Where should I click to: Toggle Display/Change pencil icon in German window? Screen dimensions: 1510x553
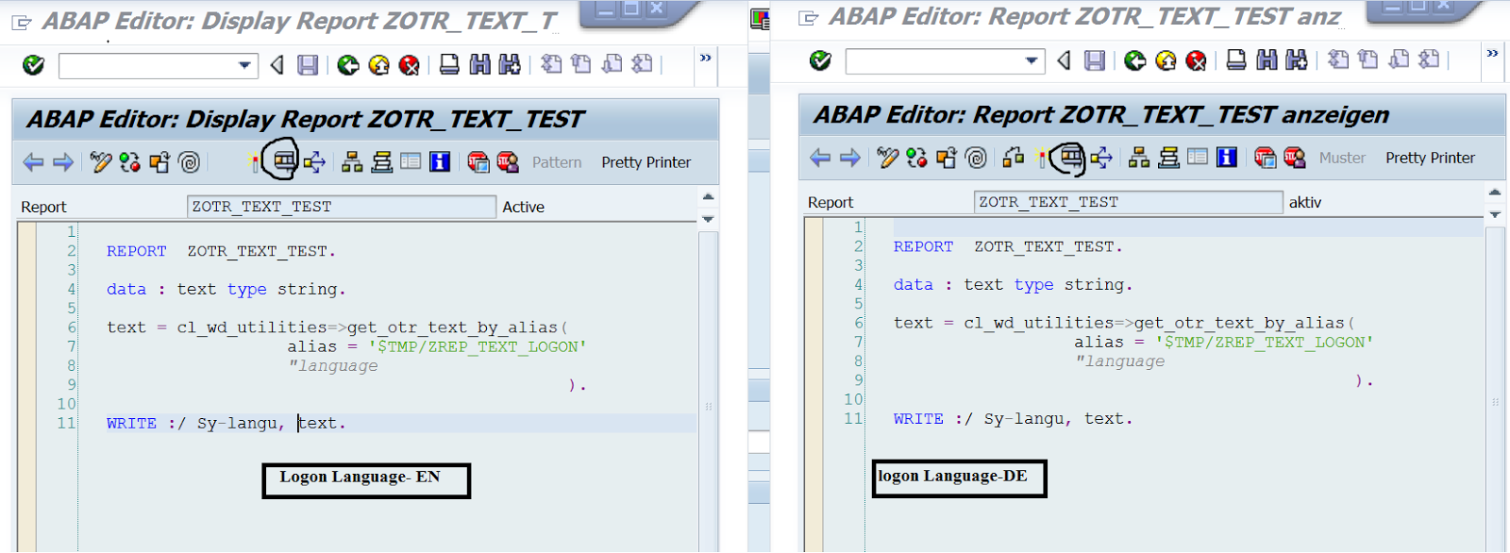[x=888, y=158]
